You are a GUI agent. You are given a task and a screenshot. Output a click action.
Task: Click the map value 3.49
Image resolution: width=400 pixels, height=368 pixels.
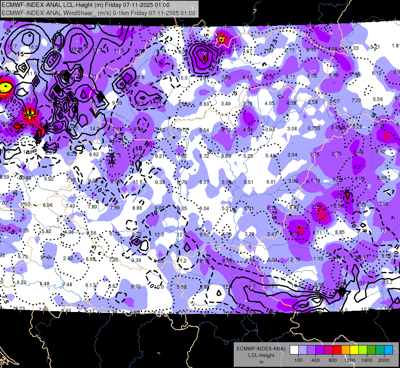(226, 104)
